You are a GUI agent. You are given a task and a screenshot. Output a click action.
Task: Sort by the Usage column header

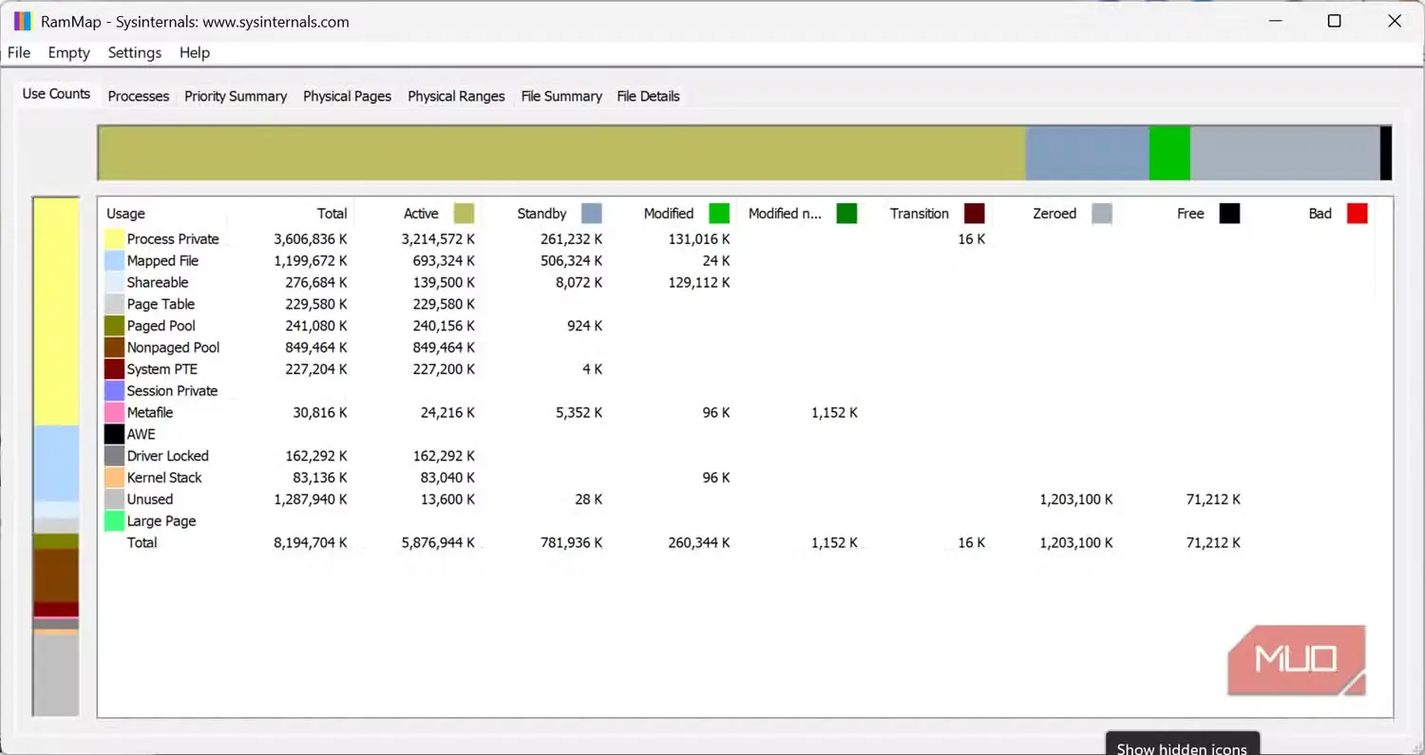125,214
